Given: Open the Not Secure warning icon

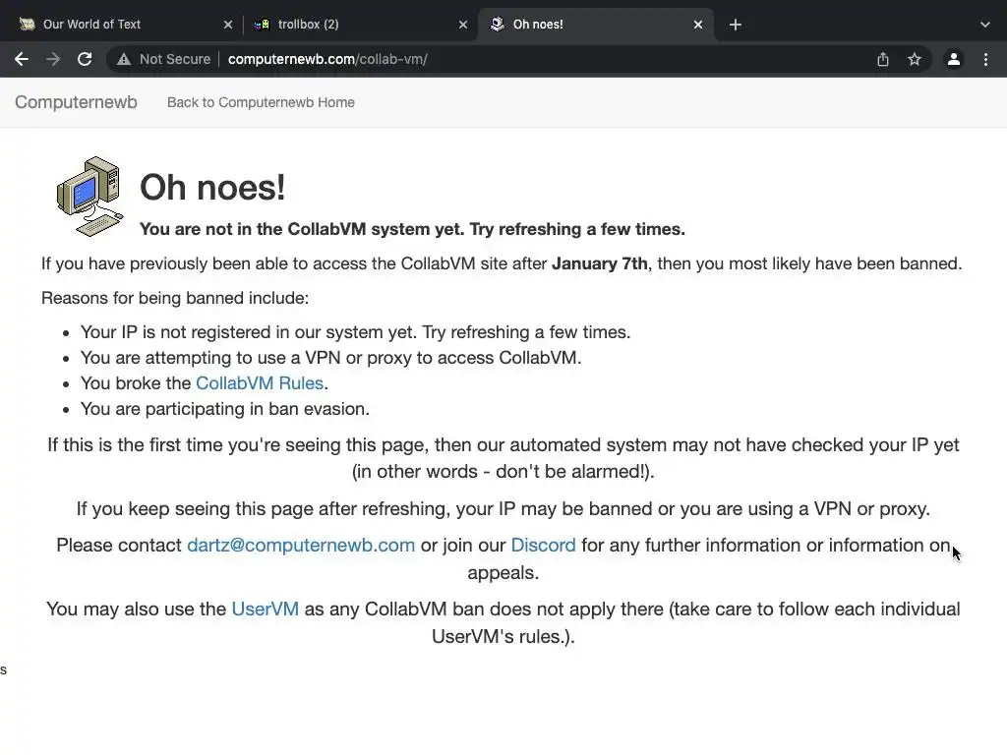Looking at the screenshot, I should pos(124,59).
